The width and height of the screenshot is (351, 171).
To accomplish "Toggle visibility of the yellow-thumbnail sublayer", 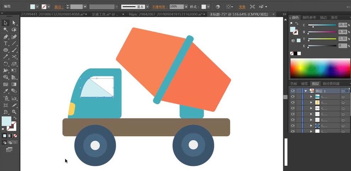I will point(293,103).
